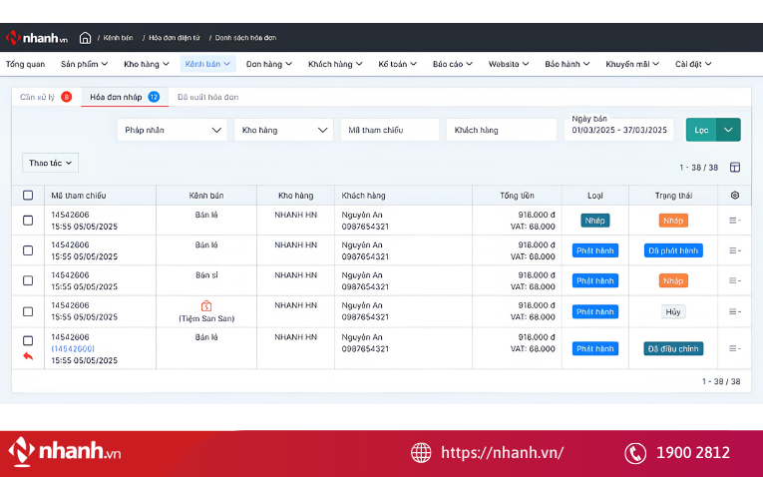Click the dark Nháp badge in Loại column
The width and height of the screenshot is (763, 477).
pos(594,221)
